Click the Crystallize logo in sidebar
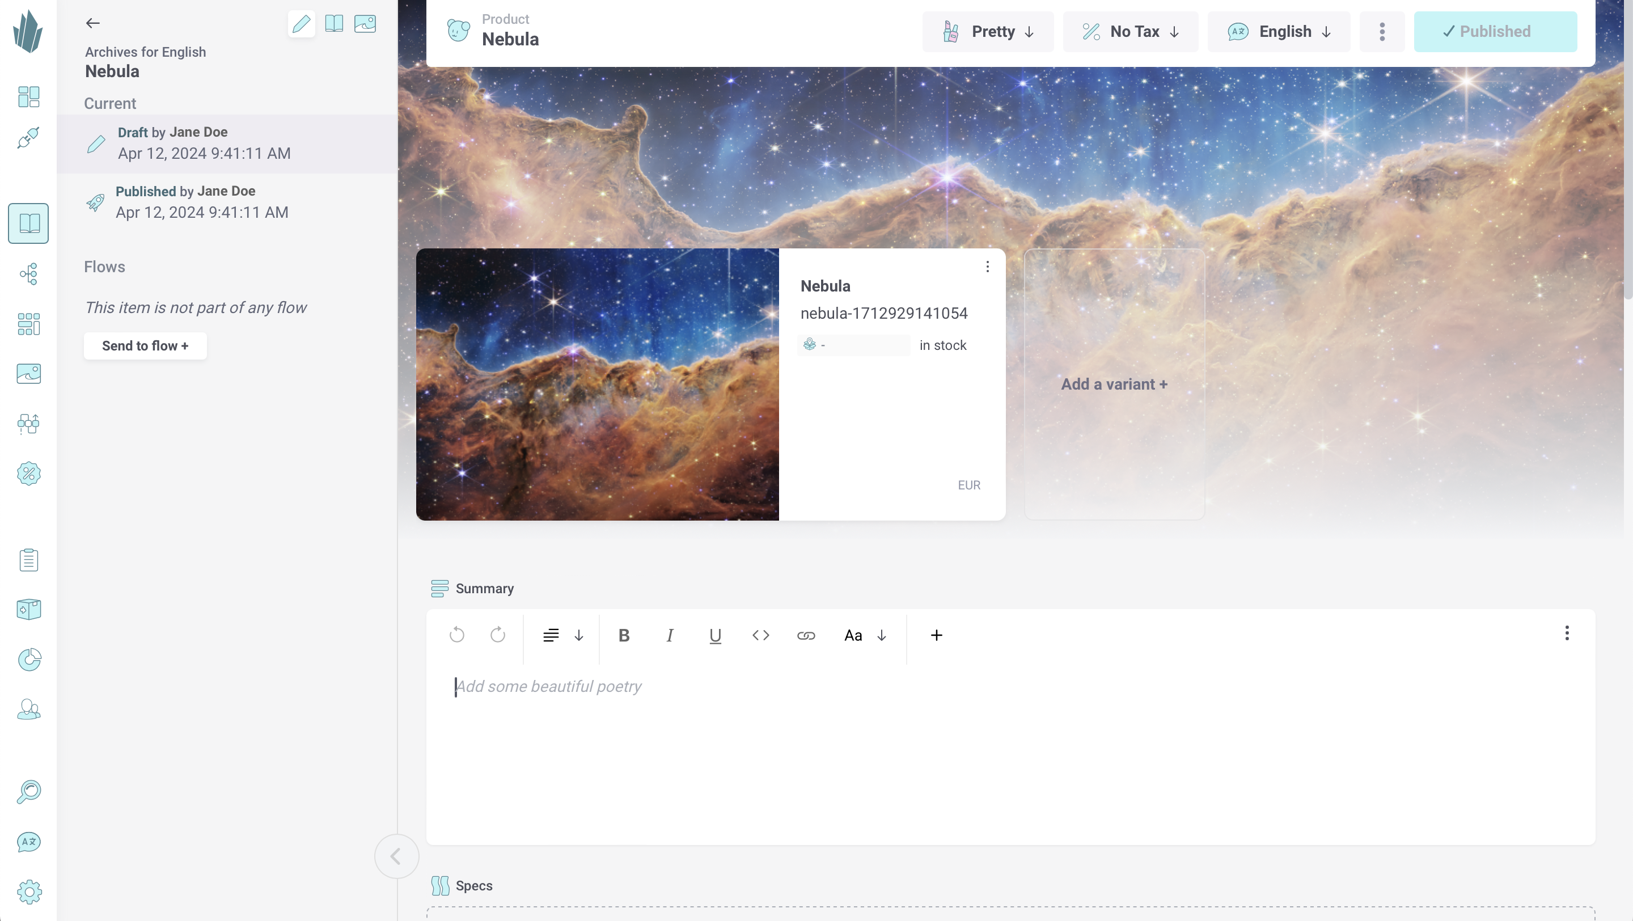This screenshot has width=1633, height=921. tap(28, 32)
